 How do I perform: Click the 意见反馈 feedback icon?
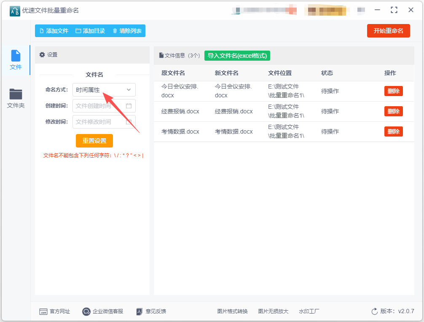tap(139, 312)
